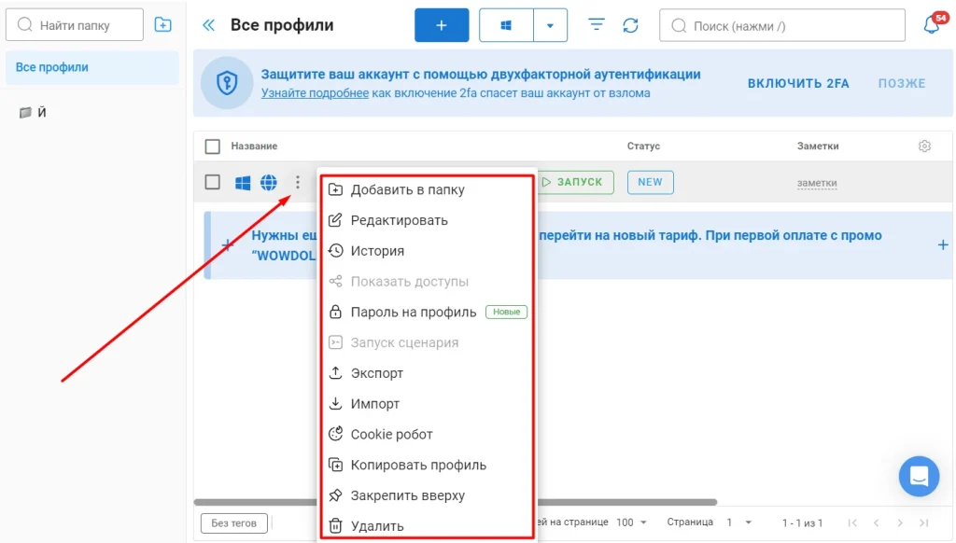
Task: Open Cookie робот from the menu
Action: click(427, 434)
